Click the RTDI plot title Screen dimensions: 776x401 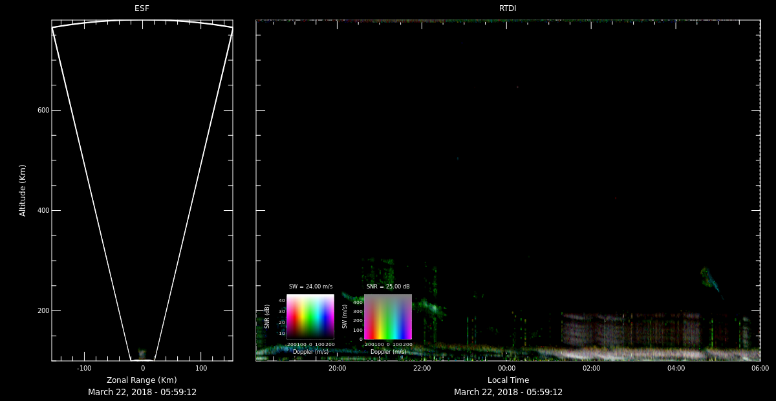tap(508, 8)
